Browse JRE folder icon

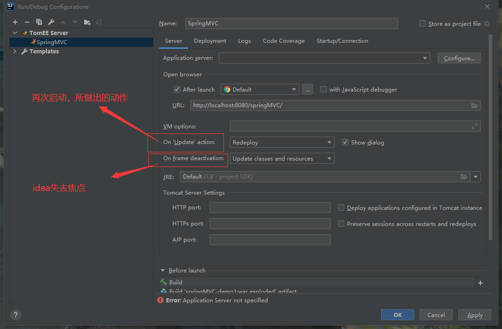coord(463,177)
